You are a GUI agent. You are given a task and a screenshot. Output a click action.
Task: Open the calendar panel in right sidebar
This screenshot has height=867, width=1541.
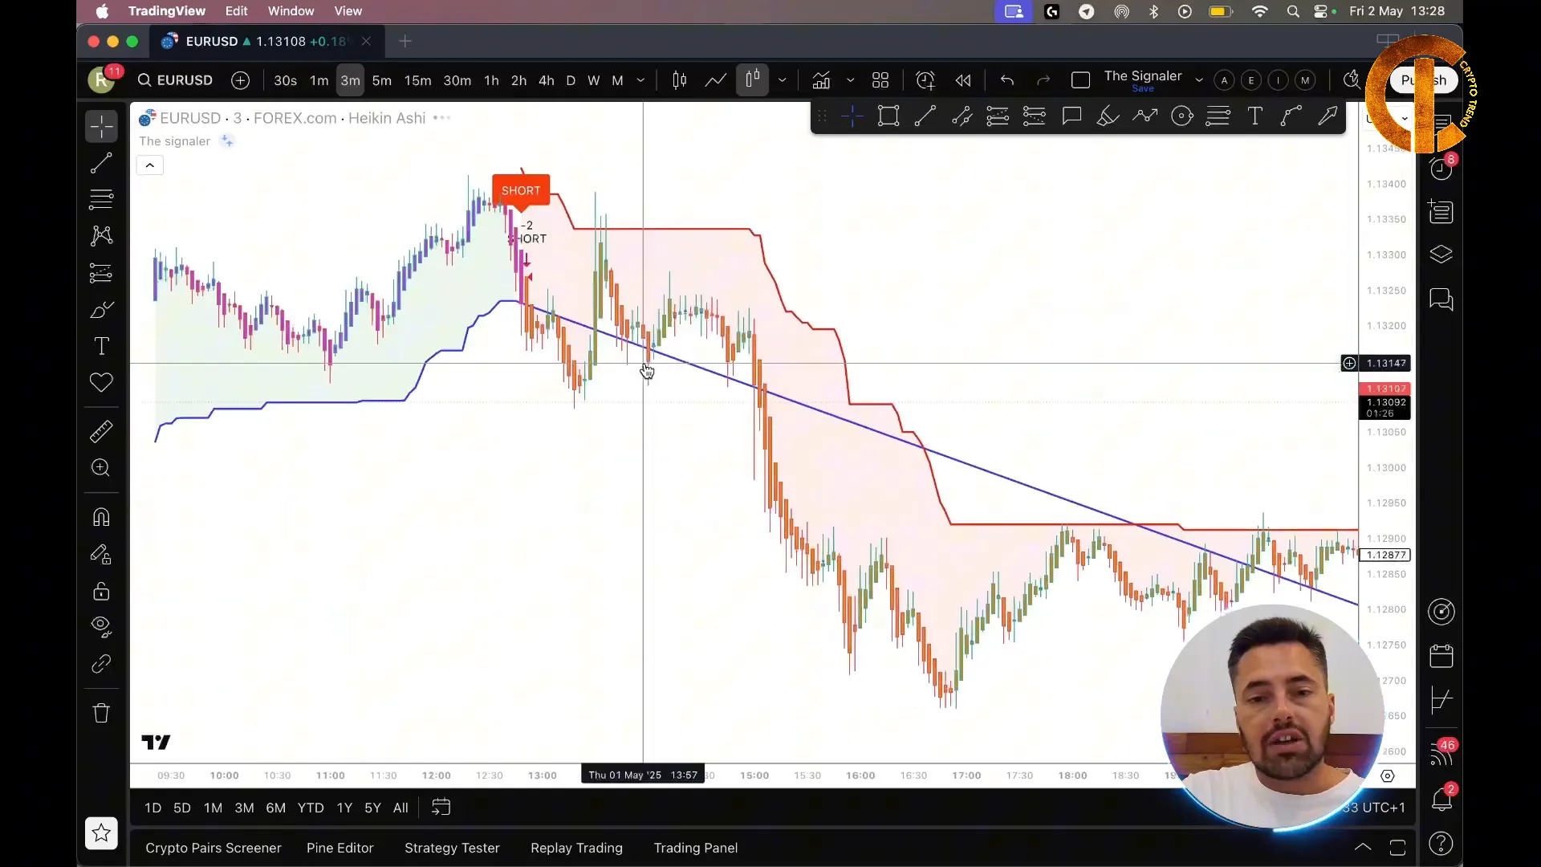pos(1441,656)
